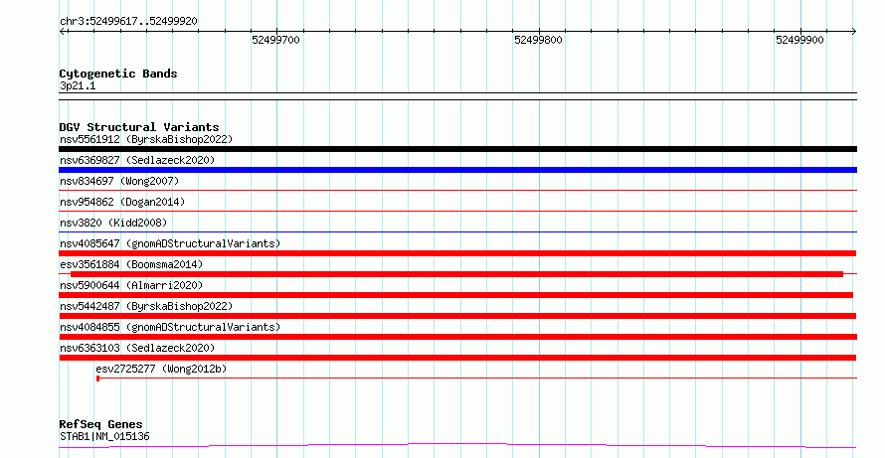885x458 pixels.
Task: Click the thin blue nsv3820 line
Action: point(457,231)
